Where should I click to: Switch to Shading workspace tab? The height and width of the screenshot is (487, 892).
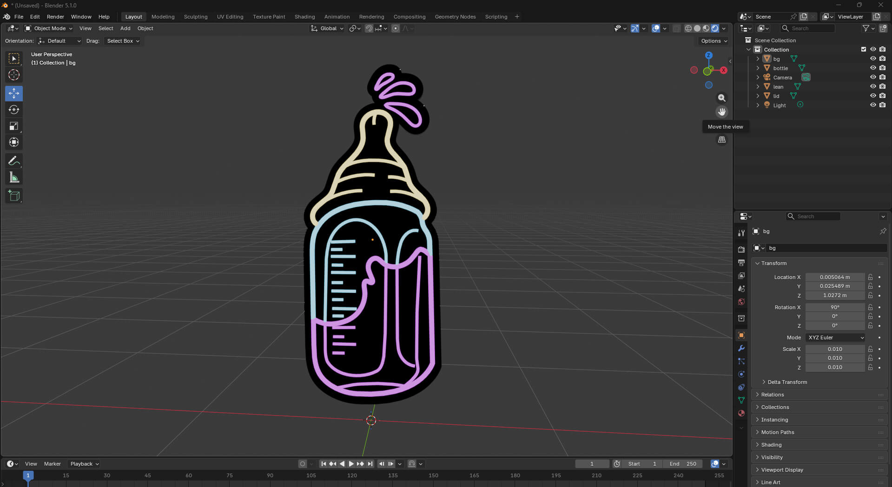(x=304, y=17)
